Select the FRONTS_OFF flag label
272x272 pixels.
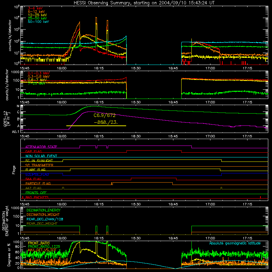pos(36,193)
